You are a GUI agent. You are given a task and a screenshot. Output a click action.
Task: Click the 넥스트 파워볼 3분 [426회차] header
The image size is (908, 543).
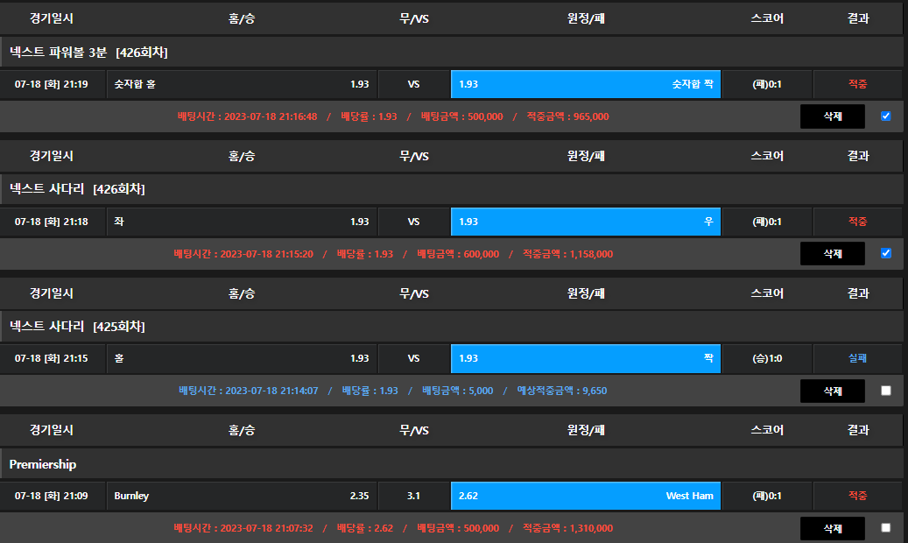pos(88,53)
